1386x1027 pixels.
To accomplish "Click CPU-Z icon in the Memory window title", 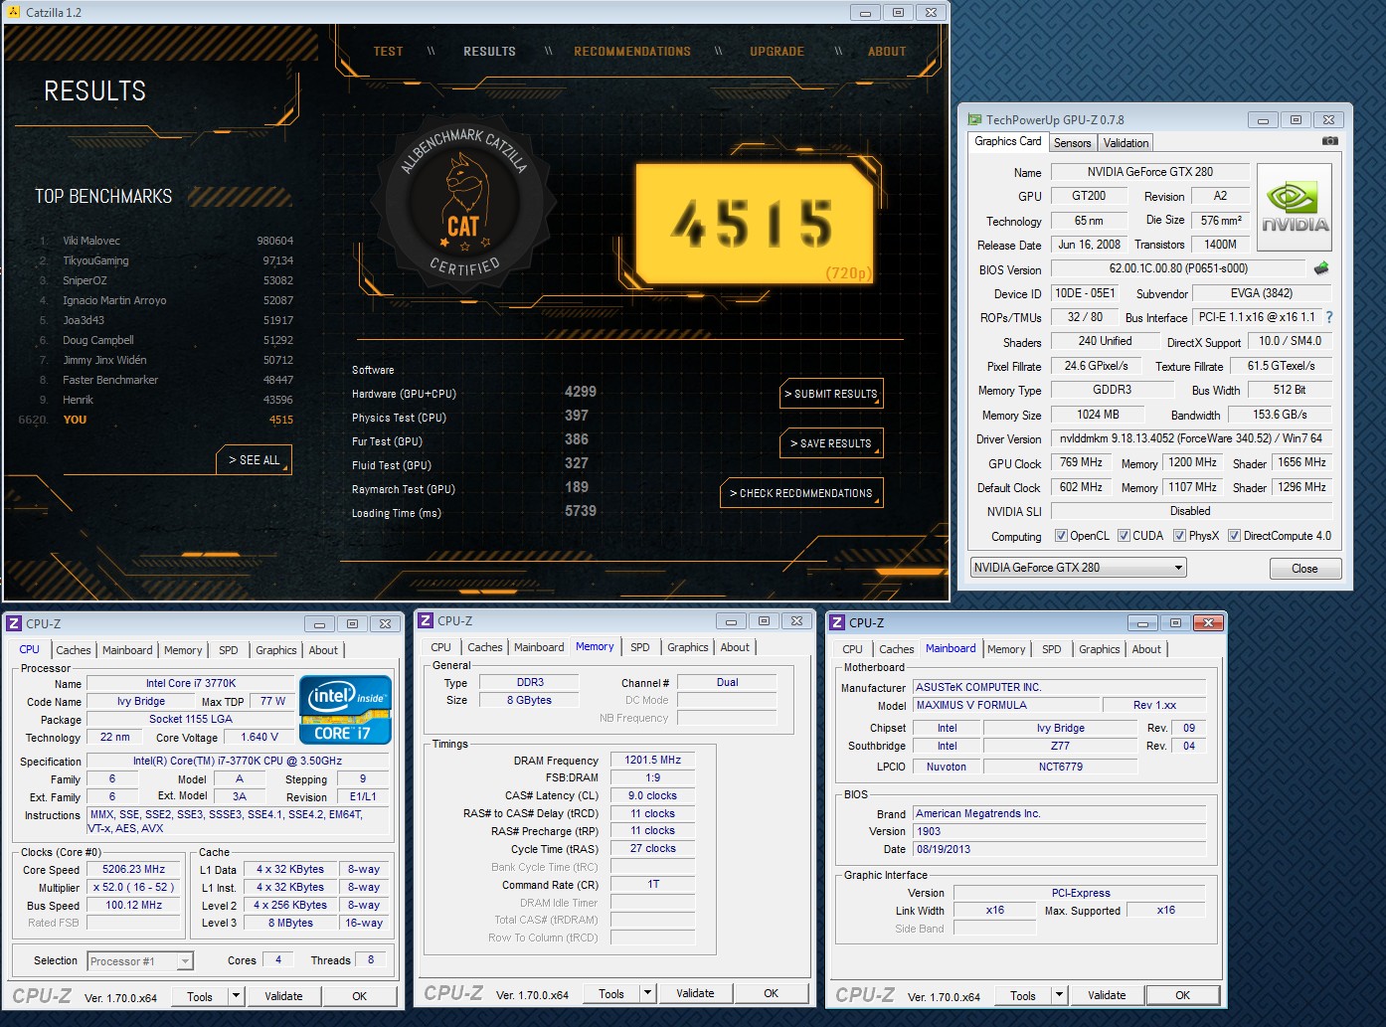I will (x=426, y=620).
